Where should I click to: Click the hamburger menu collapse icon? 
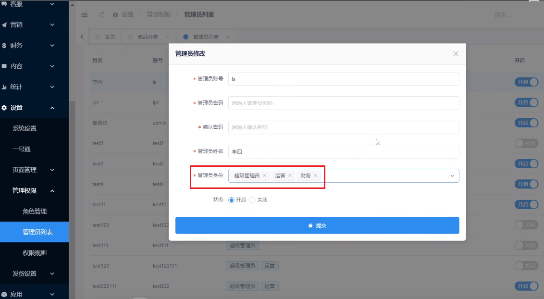point(84,15)
